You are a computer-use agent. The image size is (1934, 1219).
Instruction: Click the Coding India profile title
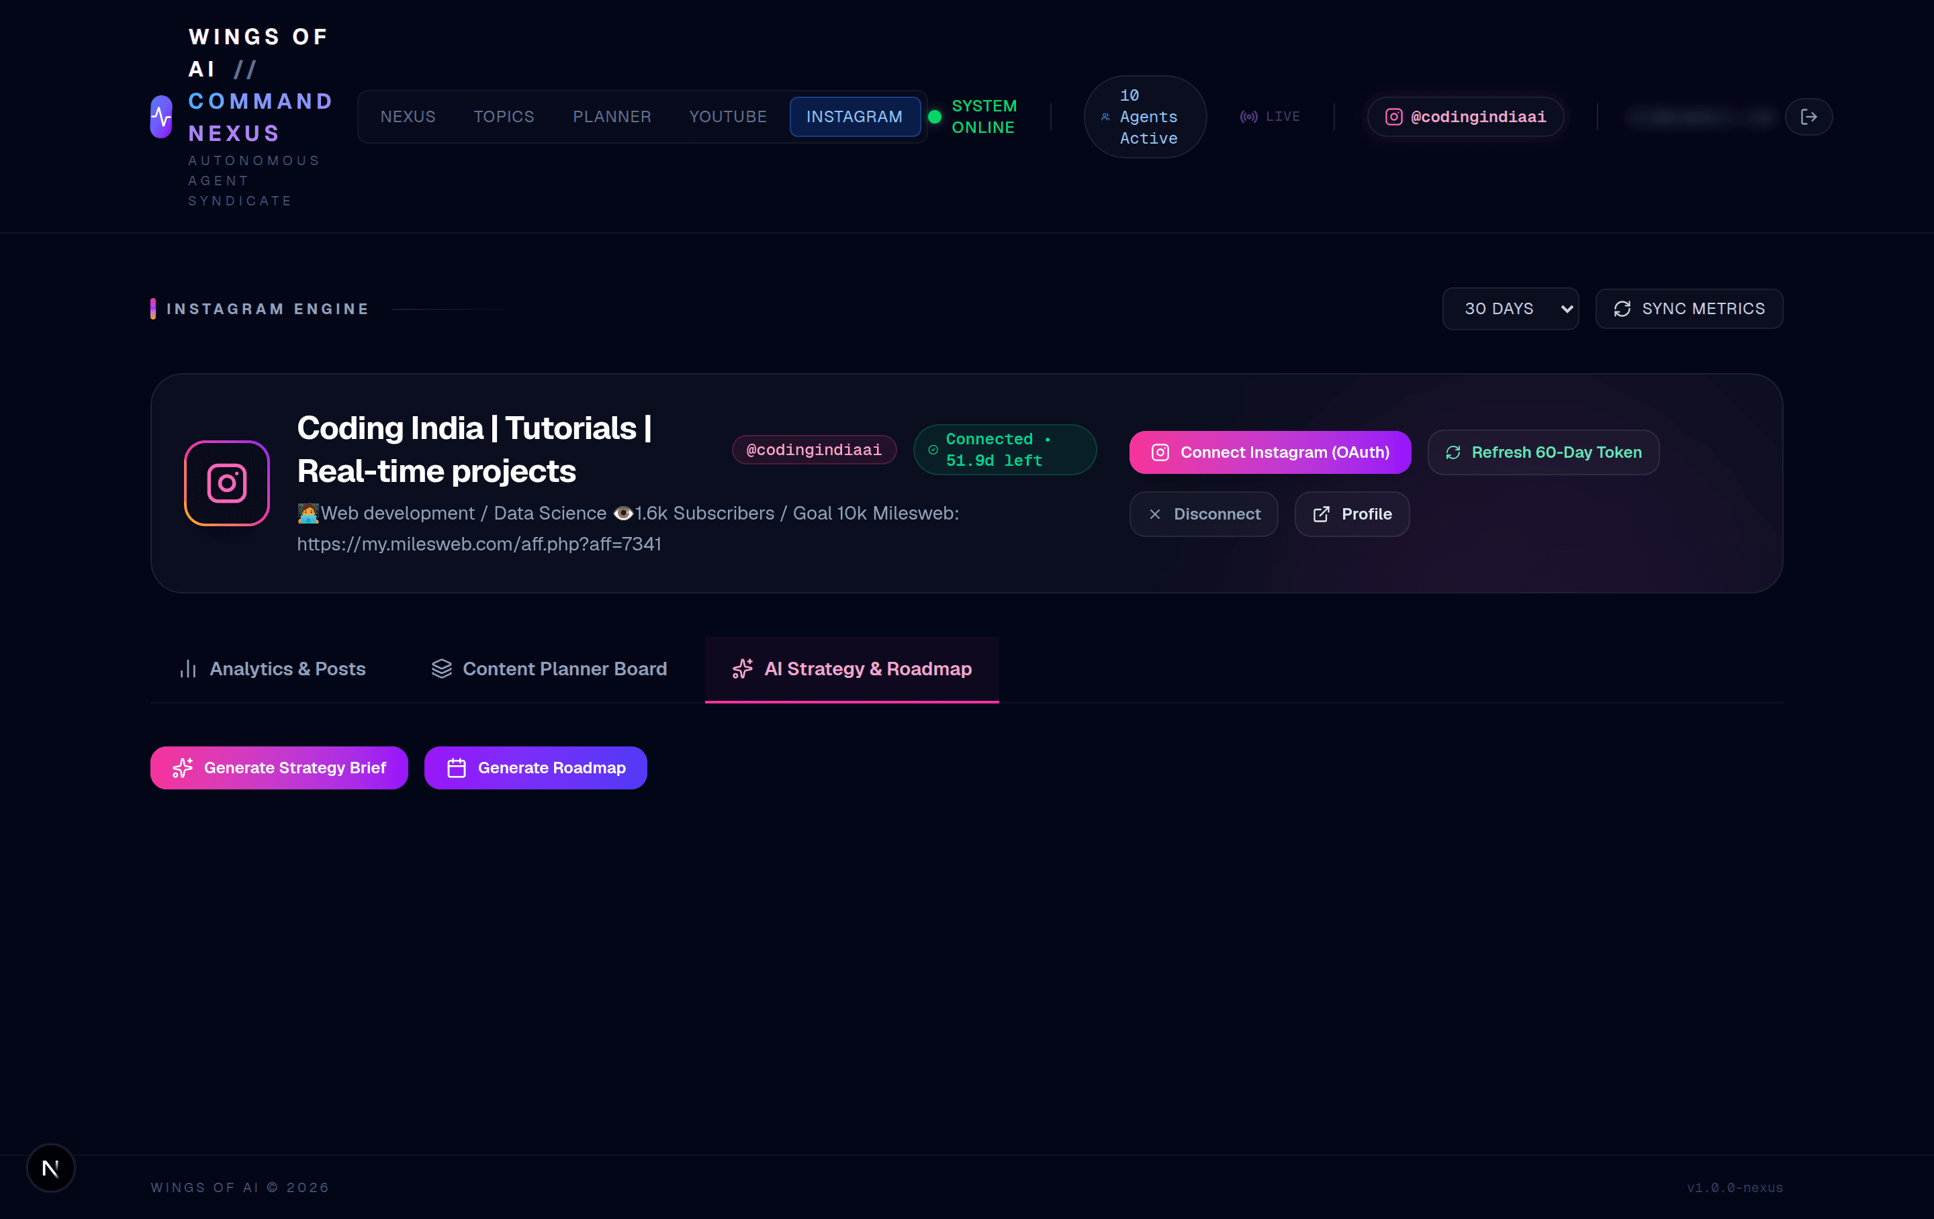(474, 450)
